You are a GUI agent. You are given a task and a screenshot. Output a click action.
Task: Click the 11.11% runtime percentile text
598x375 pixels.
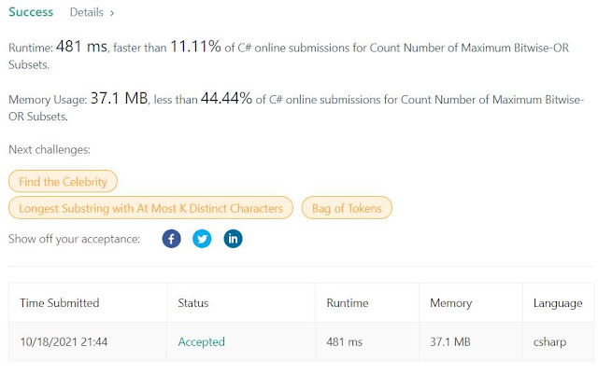(195, 47)
